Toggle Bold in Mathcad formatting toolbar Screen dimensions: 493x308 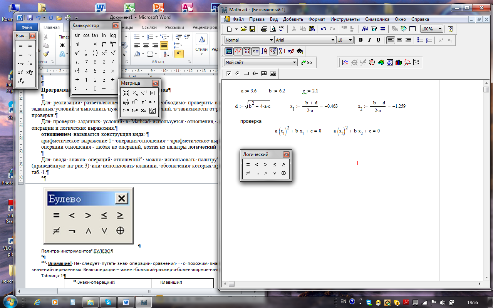361,40
